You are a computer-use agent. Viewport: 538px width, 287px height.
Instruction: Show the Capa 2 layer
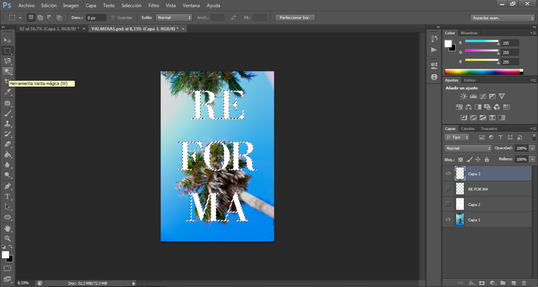pyautogui.click(x=448, y=204)
